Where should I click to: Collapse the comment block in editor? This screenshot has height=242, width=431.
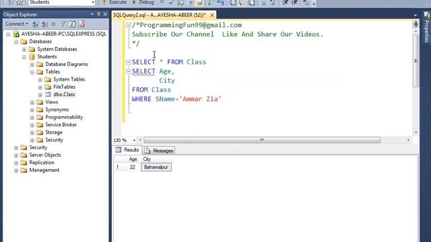tap(129, 26)
